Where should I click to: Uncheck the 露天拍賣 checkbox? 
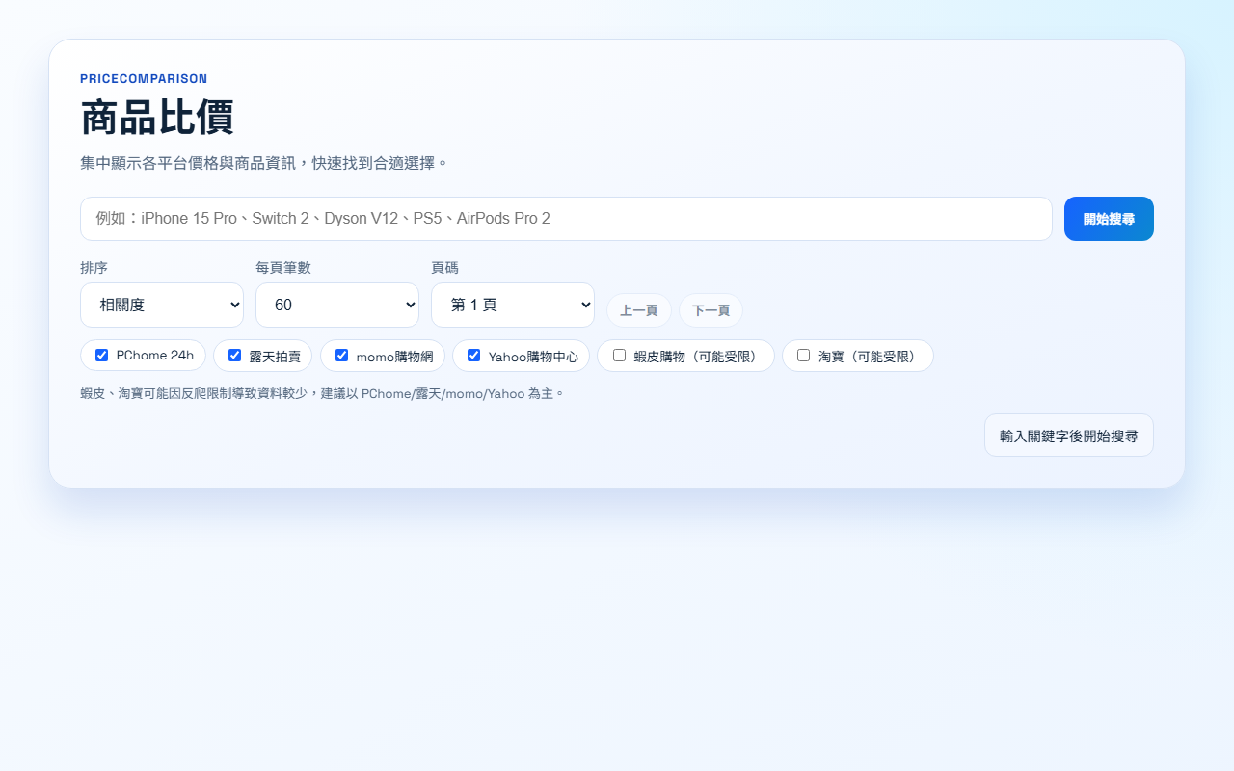point(234,355)
